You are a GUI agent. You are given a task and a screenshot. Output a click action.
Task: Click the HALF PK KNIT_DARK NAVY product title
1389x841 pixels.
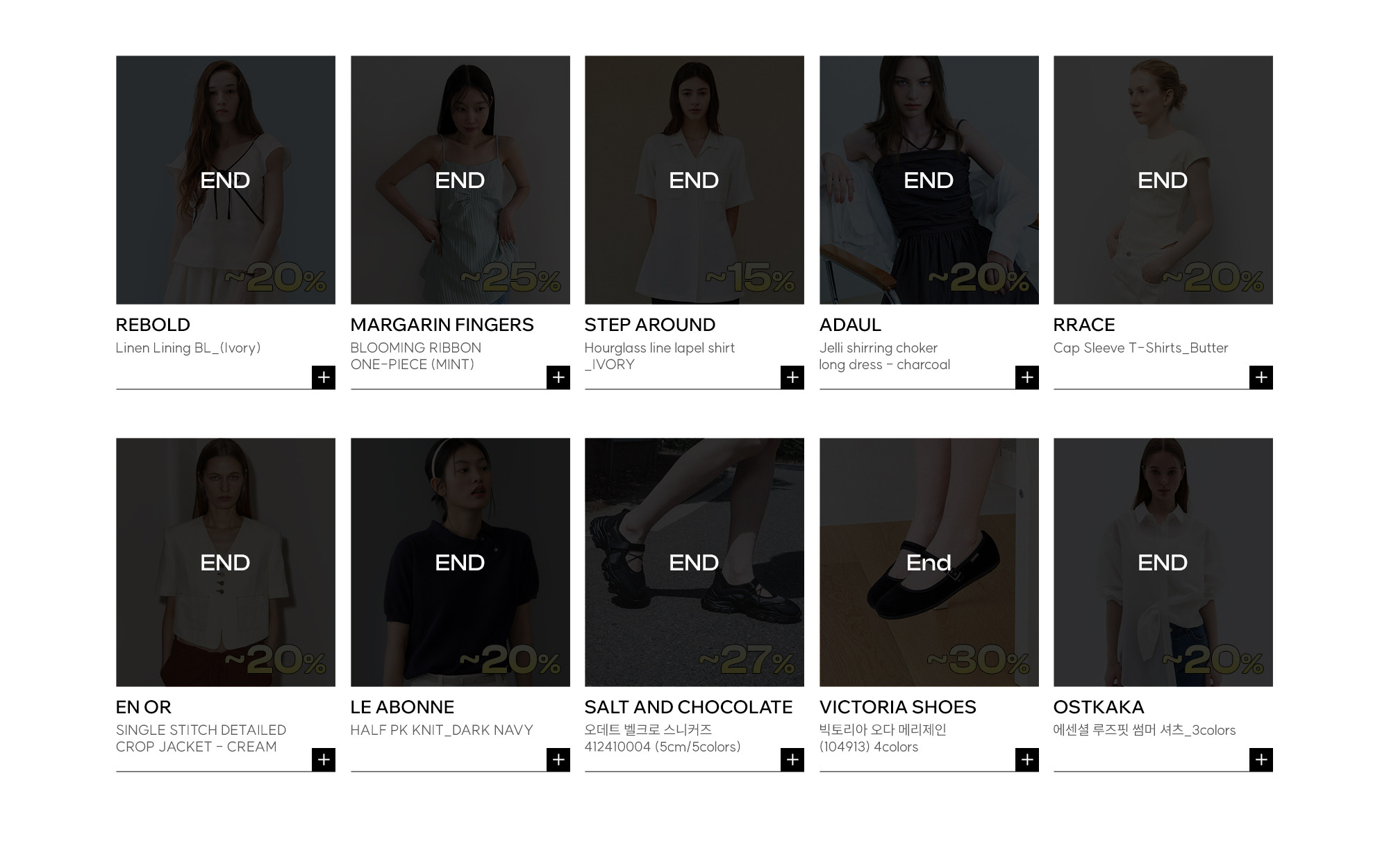pos(442,730)
